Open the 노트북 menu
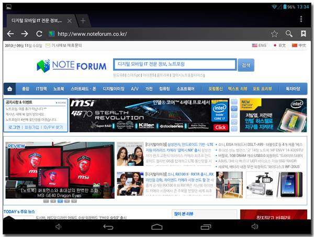This screenshot has height=237, width=314. tap(59, 88)
